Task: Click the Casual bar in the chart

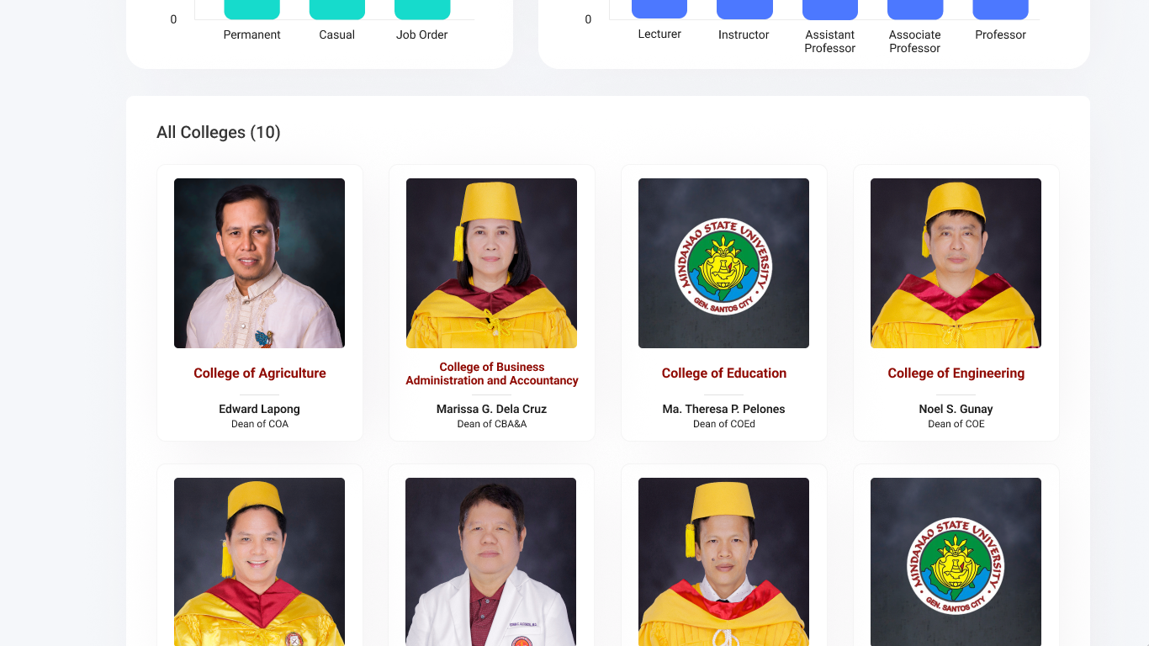Action: pyautogui.click(x=337, y=9)
